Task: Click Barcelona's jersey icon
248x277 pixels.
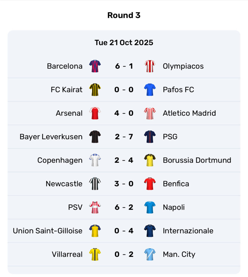Action: [95, 66]
